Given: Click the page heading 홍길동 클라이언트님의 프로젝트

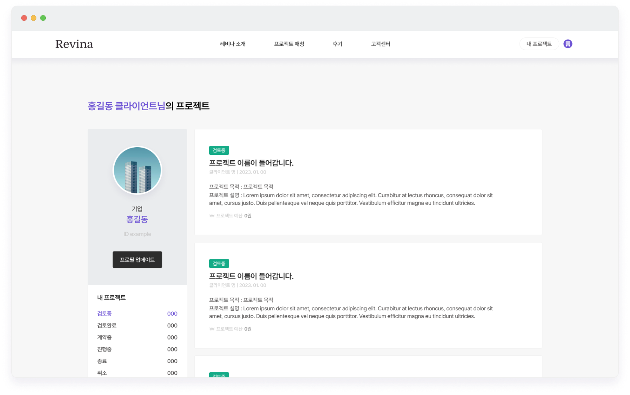Looking at the screenshot, I should click(x=148, y=106).
